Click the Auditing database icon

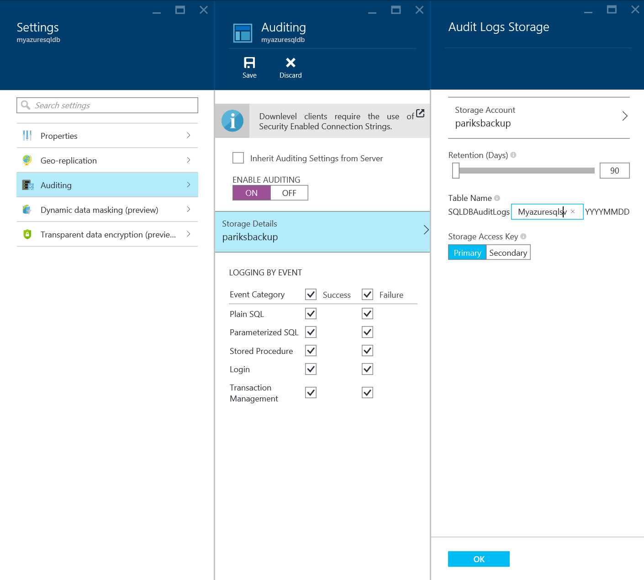tap(27, 185)
